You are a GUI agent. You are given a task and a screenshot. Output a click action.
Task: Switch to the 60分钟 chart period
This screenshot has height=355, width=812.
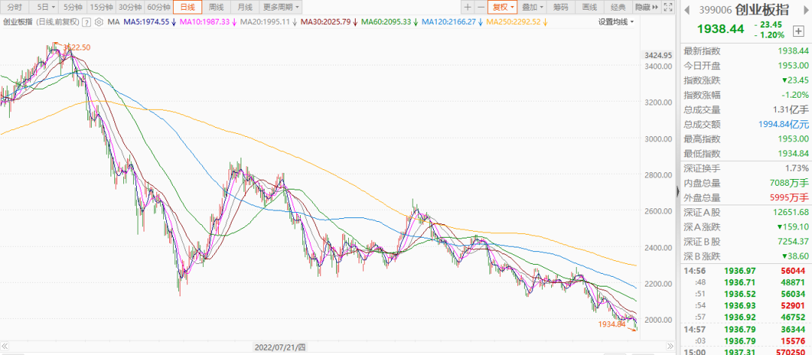[x=158, y=8]
